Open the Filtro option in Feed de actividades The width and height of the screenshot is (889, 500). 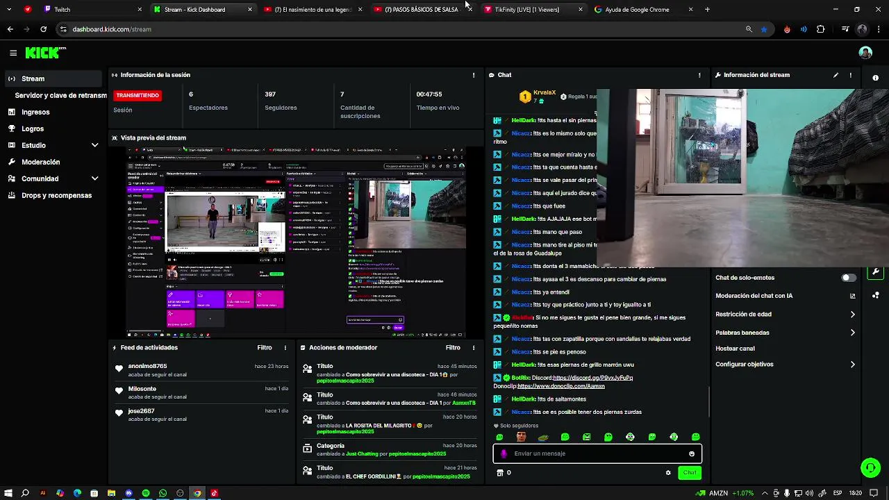tap(265, 348)
